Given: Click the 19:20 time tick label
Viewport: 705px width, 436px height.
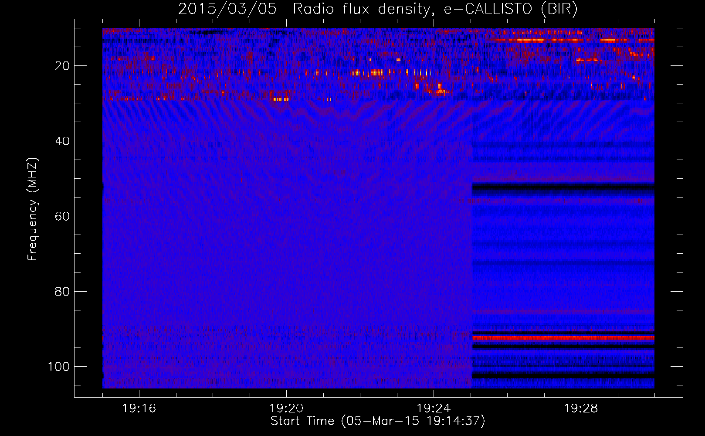Looking at the screenshot, I should coord(286,409).
